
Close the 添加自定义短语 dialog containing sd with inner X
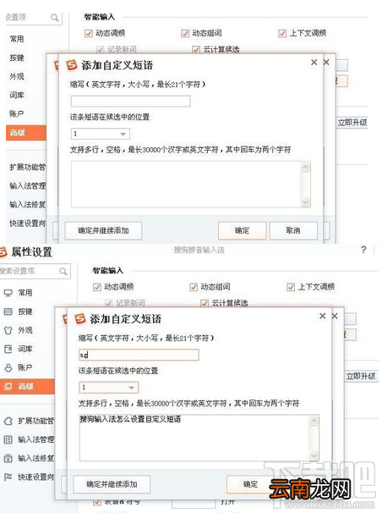coord(323,316)
